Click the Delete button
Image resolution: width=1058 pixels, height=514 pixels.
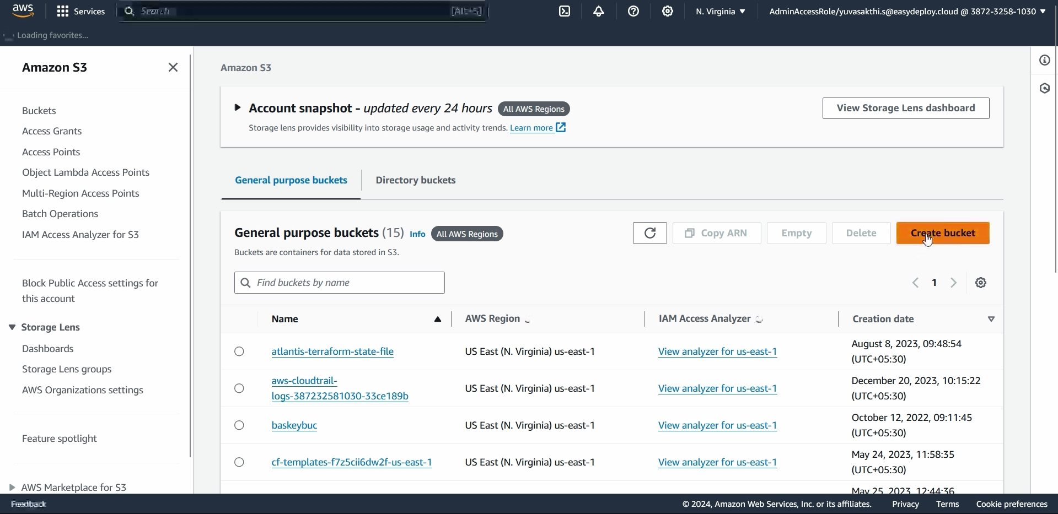click(861, 233)
